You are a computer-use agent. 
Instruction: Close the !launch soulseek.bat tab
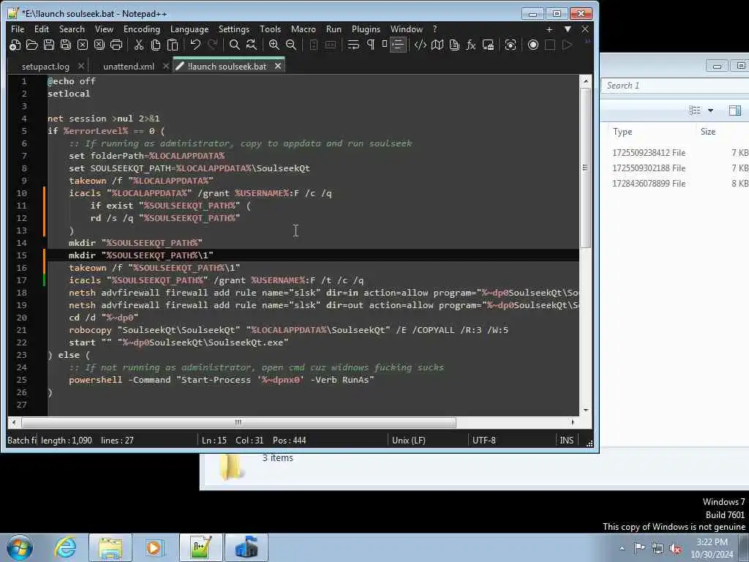coord(278,67)
